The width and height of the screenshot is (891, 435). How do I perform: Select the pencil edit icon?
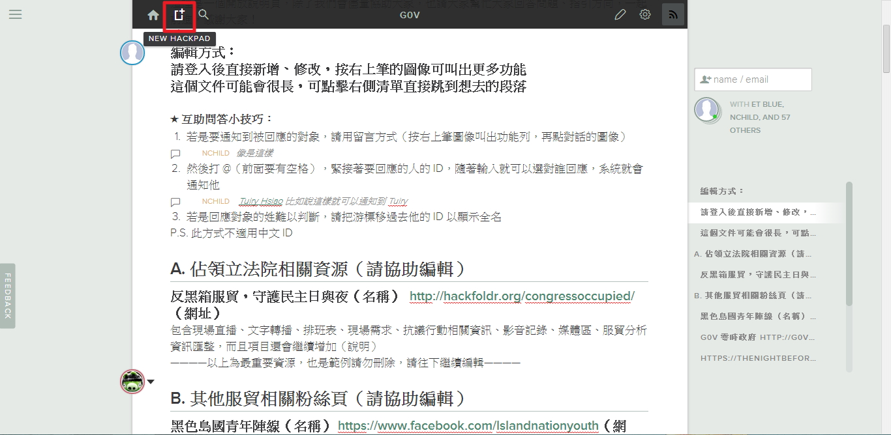[620, 14]
